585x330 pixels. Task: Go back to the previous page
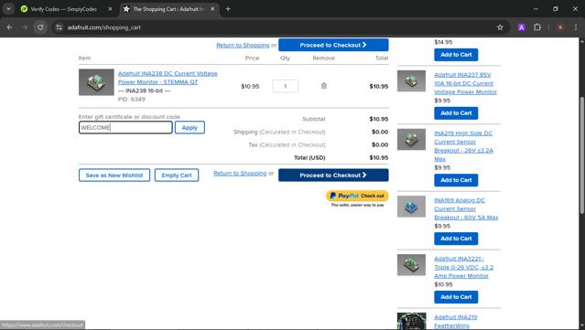click(x=10, y=27)
